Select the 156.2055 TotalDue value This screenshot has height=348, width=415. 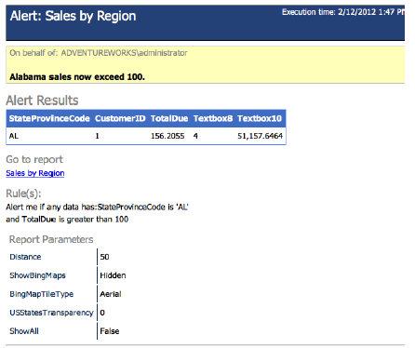167,136
